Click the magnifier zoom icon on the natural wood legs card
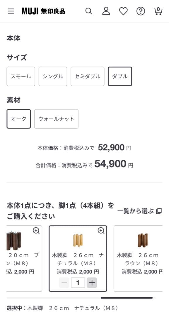This screenshot has height=317, width=169. (101, 231)
